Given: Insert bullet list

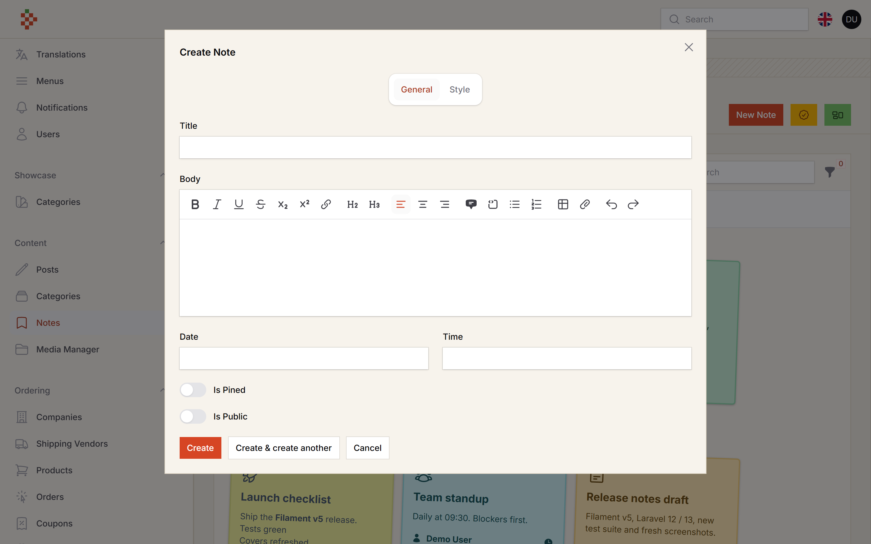Looking at the screenshot, I should coord(515,204).
